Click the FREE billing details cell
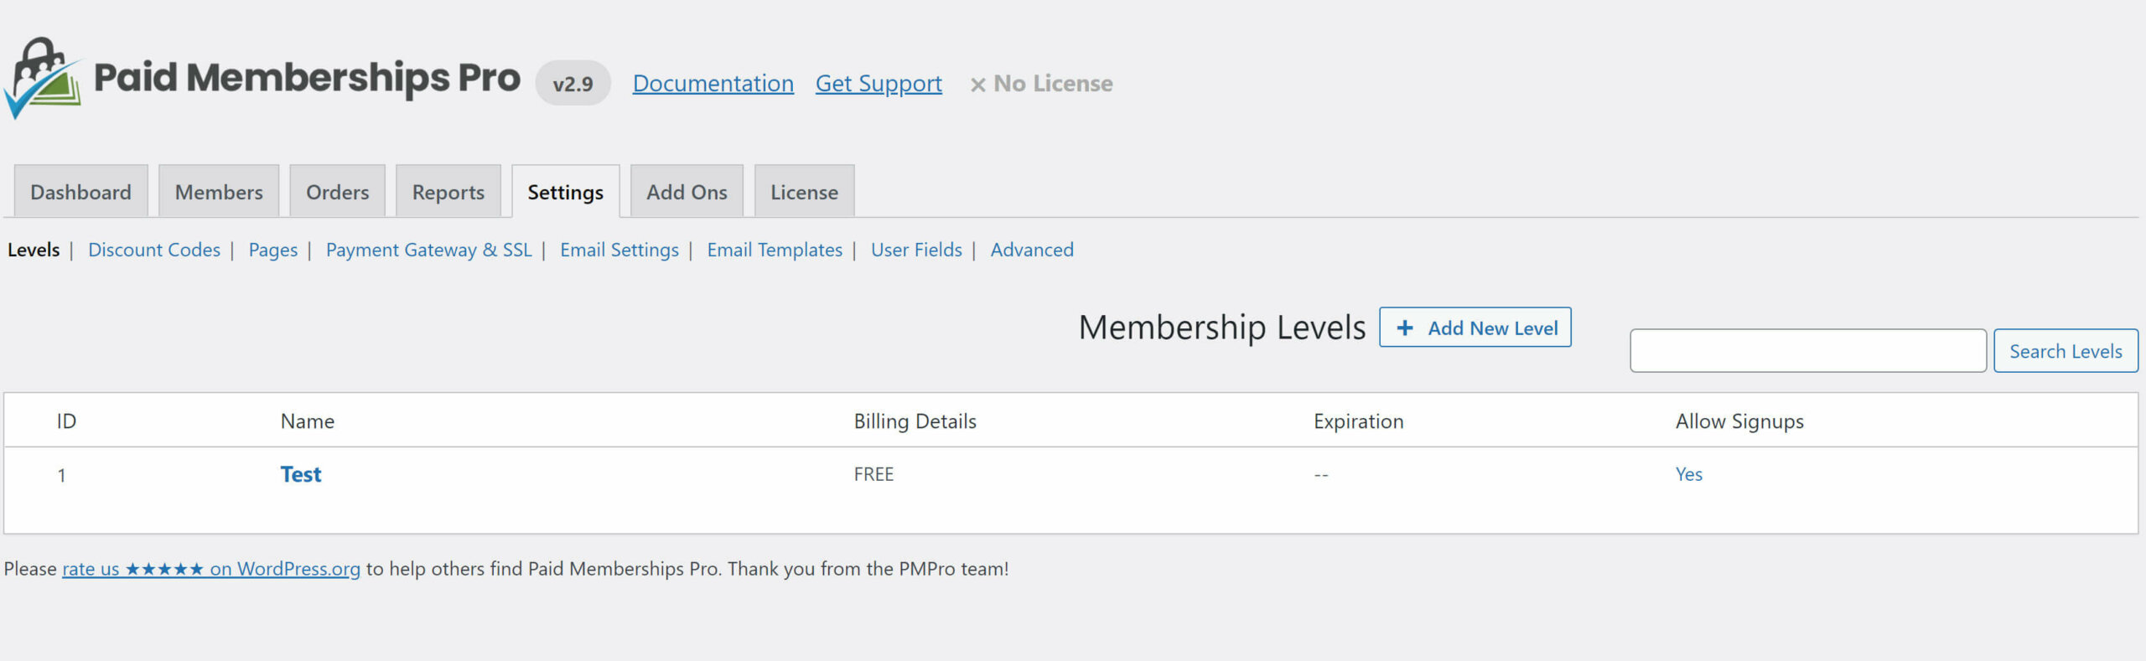The image size is (2146, 661). 873,474
